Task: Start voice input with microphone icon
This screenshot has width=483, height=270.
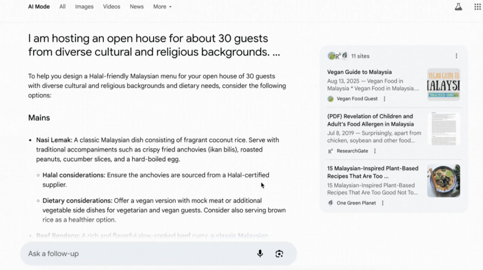Action: coord(260,253)
